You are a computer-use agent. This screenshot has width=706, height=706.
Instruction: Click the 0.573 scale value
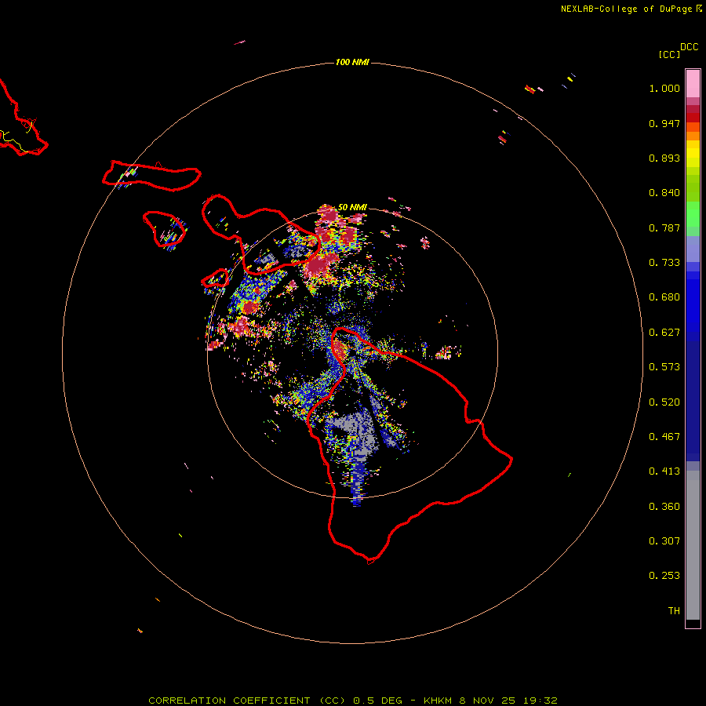(664, 367)
